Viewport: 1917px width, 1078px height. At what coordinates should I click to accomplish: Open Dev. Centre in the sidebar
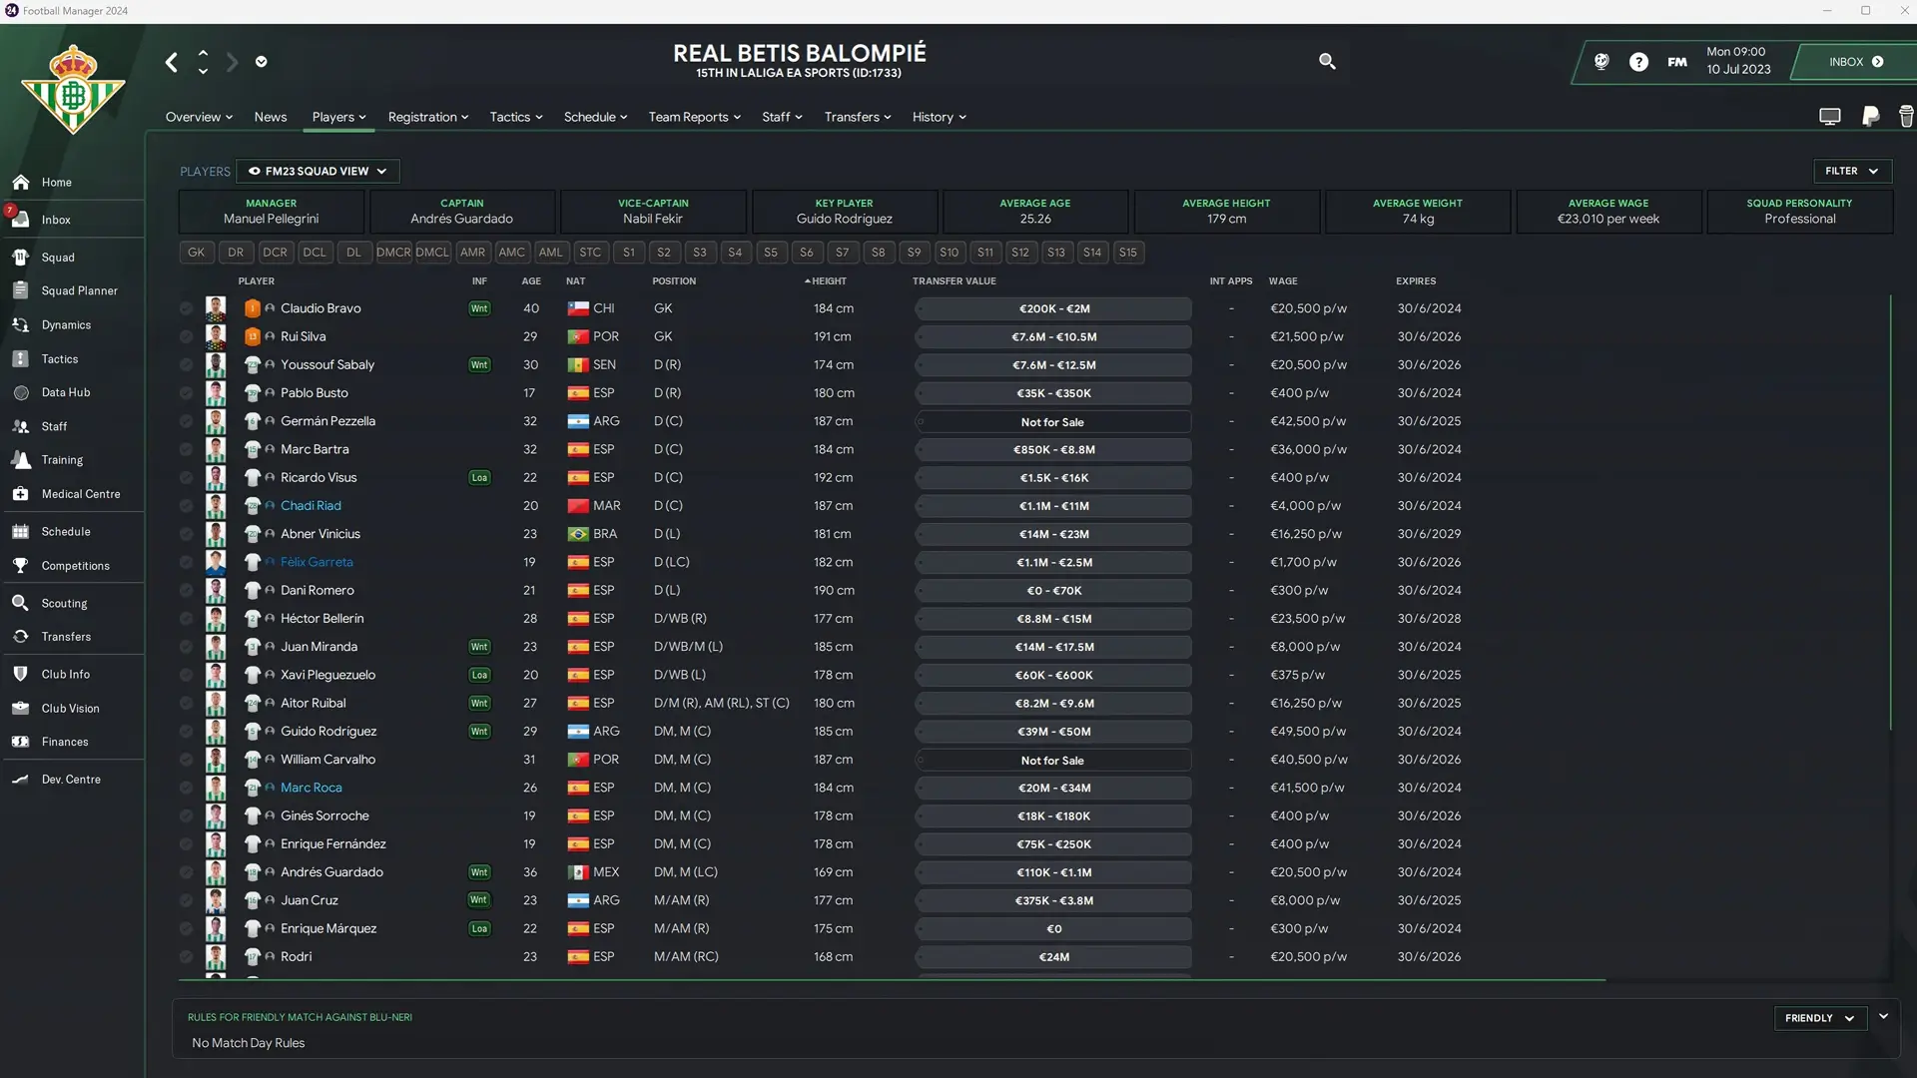72,780
